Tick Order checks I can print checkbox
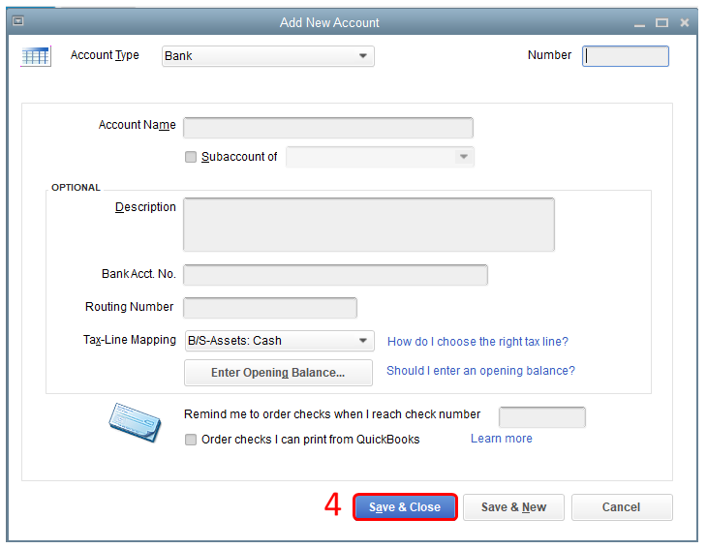 pos(191,440)
